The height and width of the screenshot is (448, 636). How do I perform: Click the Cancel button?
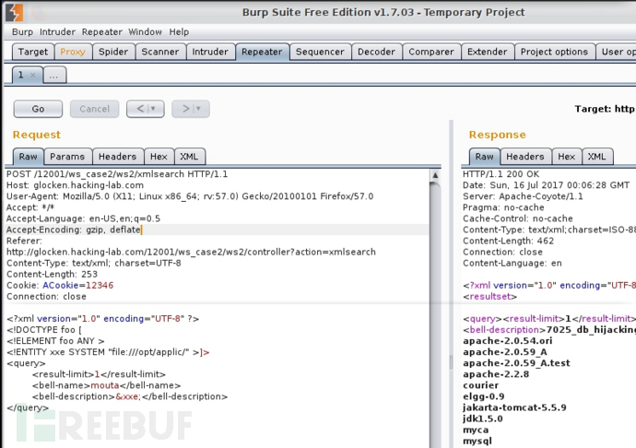95,109
